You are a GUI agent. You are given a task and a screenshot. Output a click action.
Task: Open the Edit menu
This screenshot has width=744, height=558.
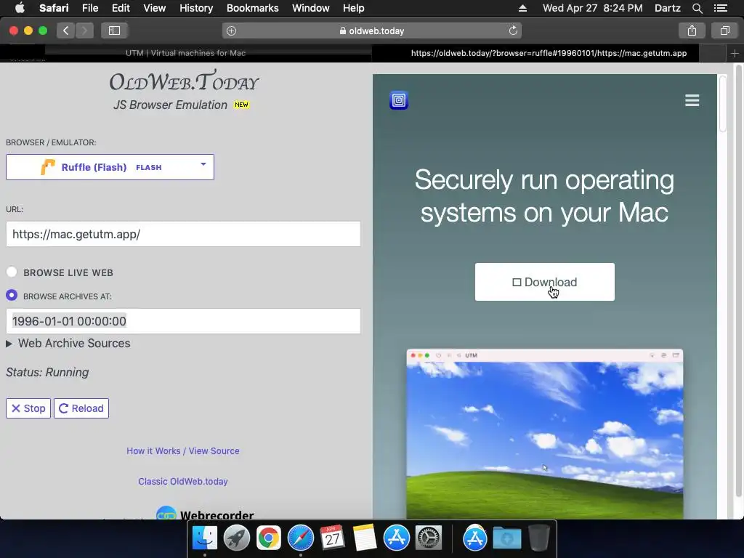(121, 8)
